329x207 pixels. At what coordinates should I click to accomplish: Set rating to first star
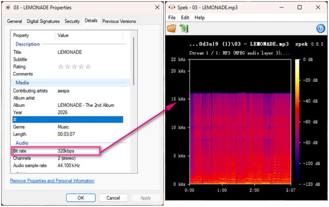(61, 67)
